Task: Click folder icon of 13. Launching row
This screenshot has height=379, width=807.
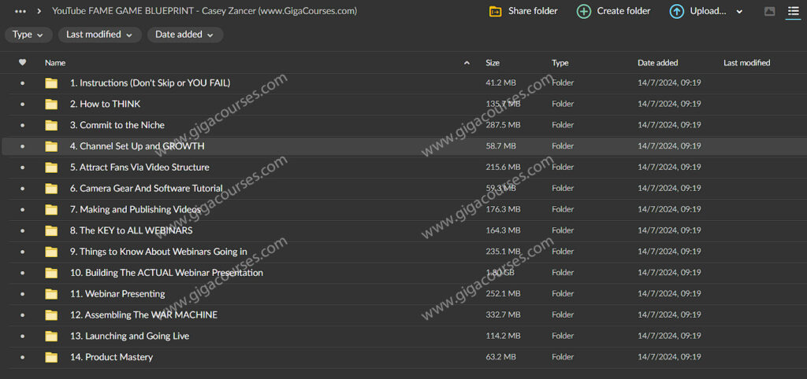Action: click(51, 336)
